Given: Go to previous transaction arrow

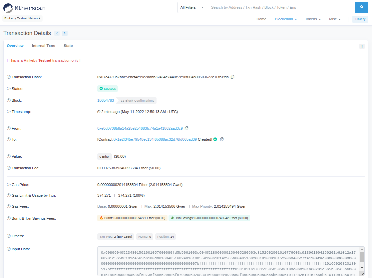Looking at the screenshot, I should 57,33.
